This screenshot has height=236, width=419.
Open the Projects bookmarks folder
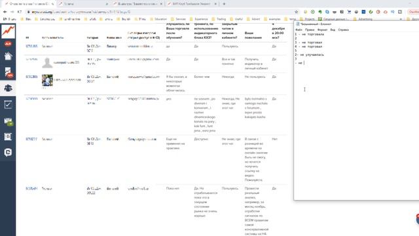(x=307, y=19)
